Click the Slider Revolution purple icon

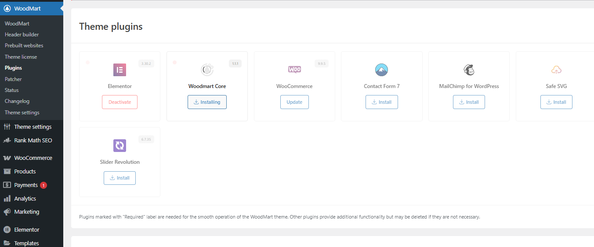pos(120,145)
